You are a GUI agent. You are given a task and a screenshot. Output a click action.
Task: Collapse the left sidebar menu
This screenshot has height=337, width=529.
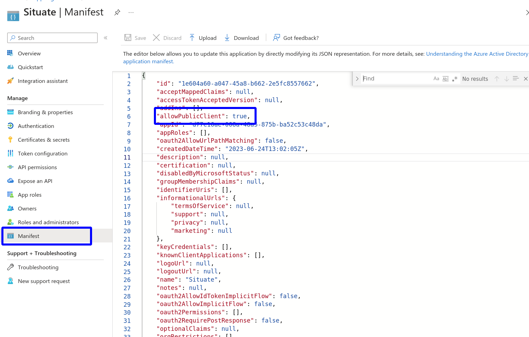click(x=105, y=38)
